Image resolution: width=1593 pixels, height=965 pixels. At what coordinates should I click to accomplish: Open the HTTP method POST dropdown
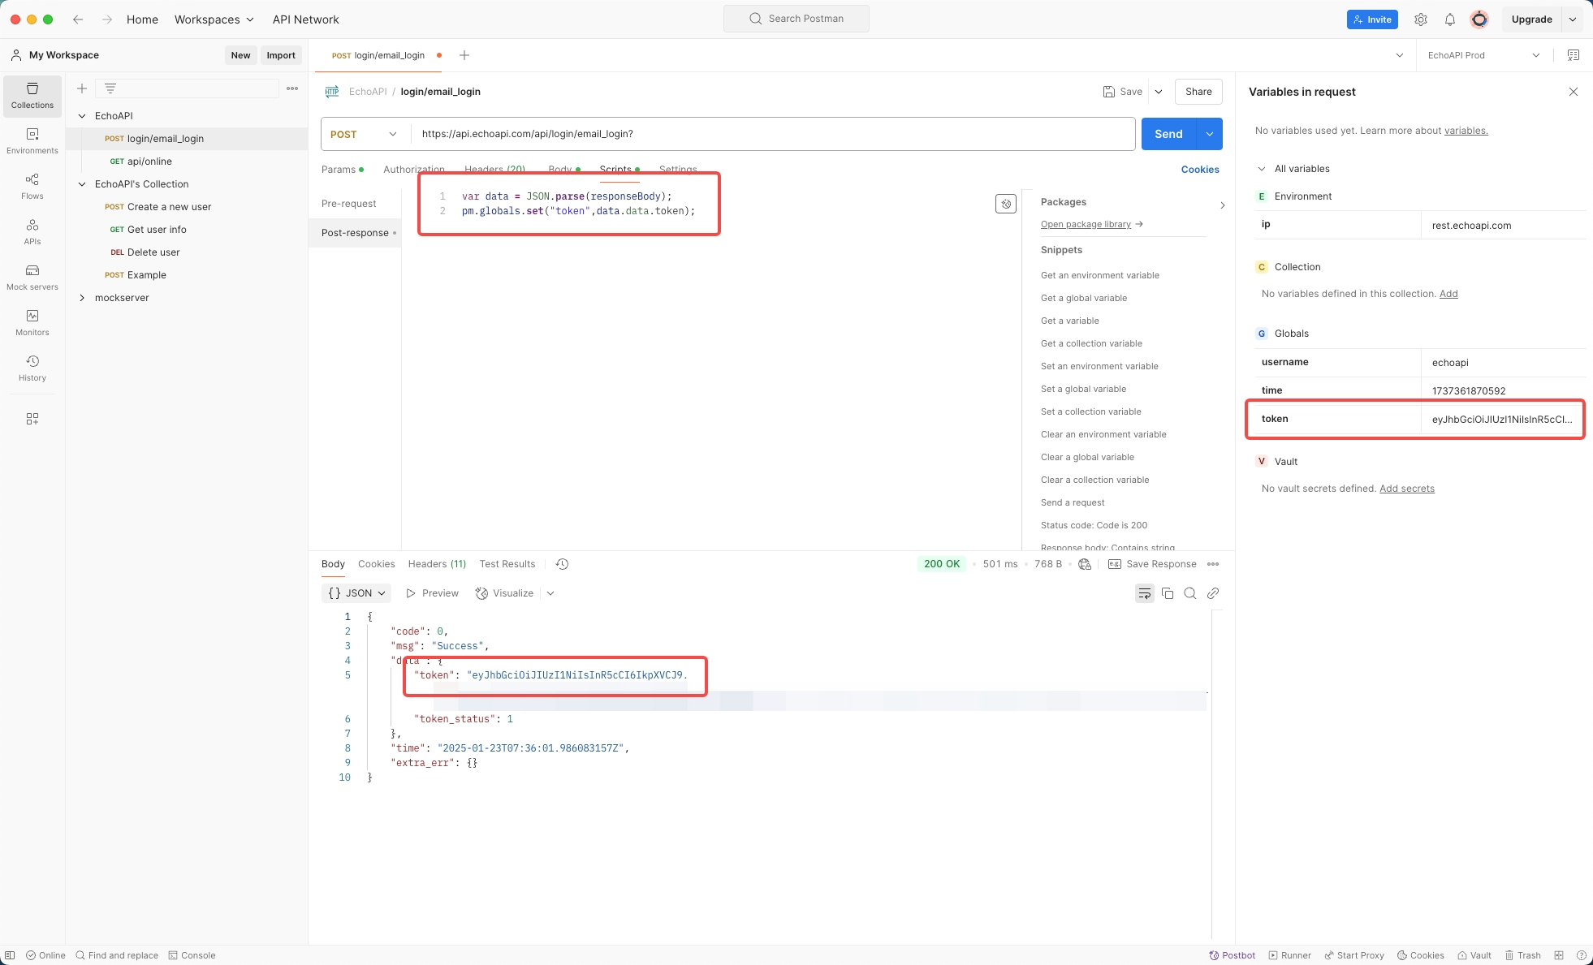tap(365, 134)
